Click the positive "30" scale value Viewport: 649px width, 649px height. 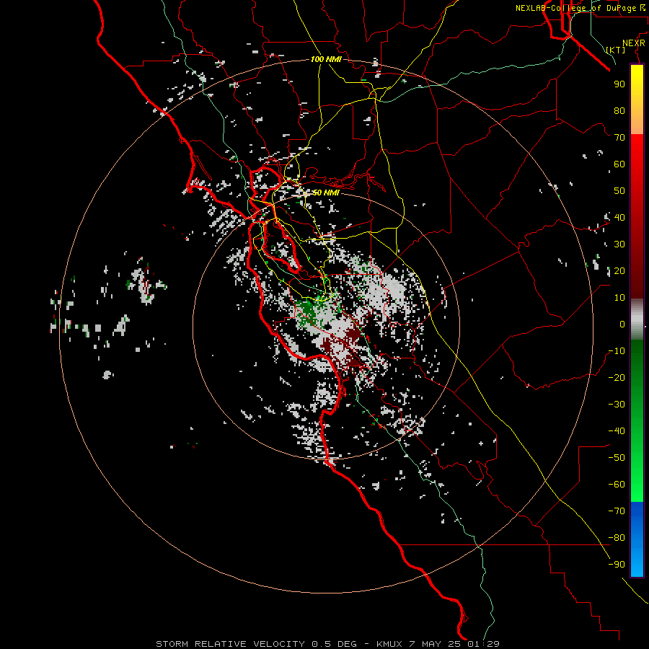pos(619,244)
